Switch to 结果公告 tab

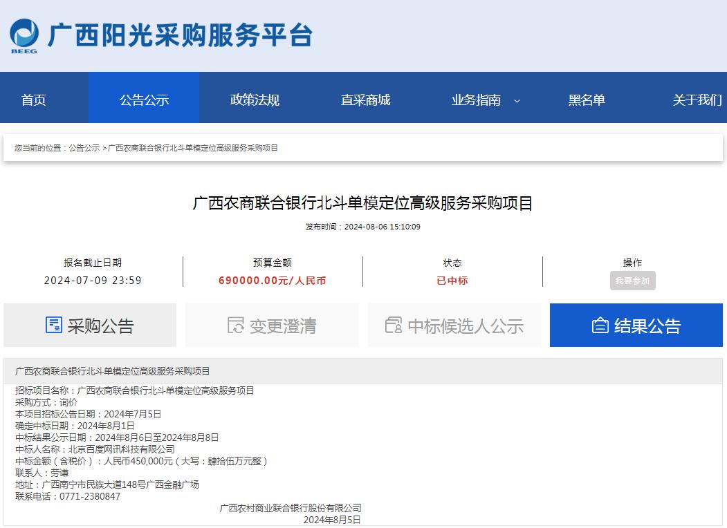pos(636,325)
